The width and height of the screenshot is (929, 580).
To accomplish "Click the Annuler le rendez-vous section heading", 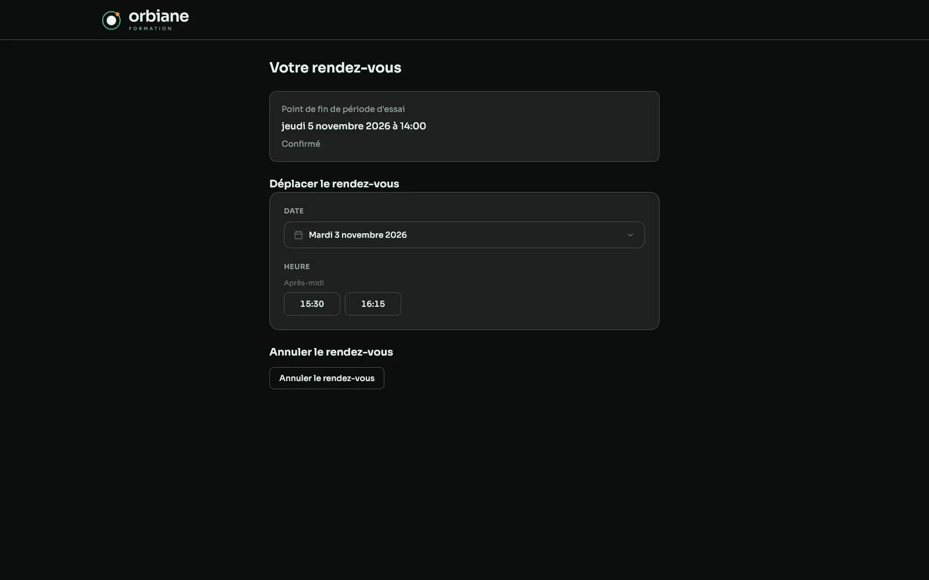I will click(x=331, y=352).
